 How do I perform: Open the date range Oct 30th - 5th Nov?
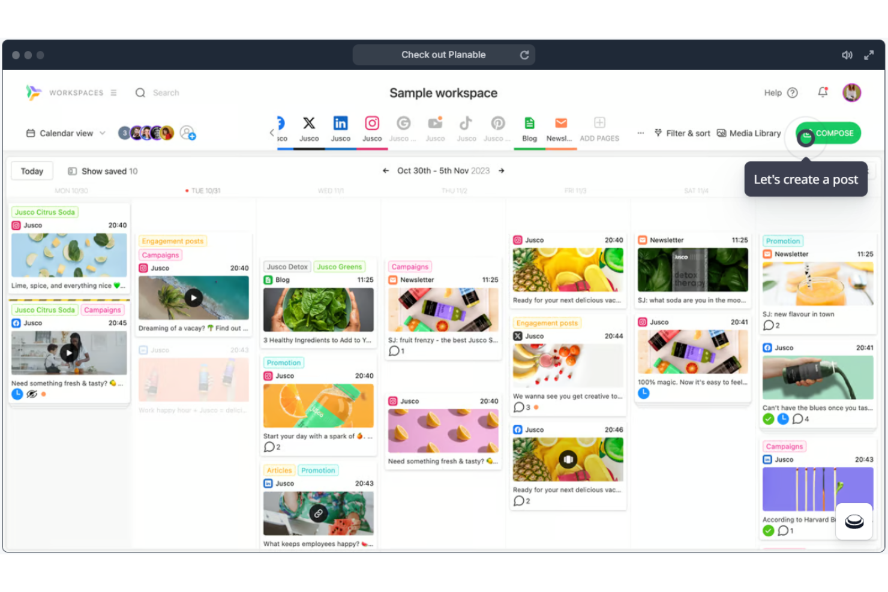443,171
